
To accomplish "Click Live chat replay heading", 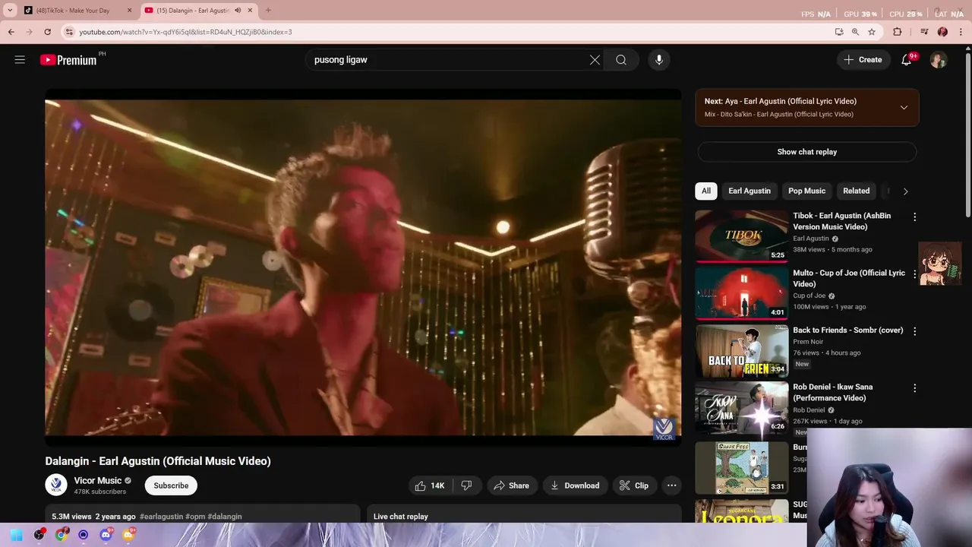I will coord(401,517).
